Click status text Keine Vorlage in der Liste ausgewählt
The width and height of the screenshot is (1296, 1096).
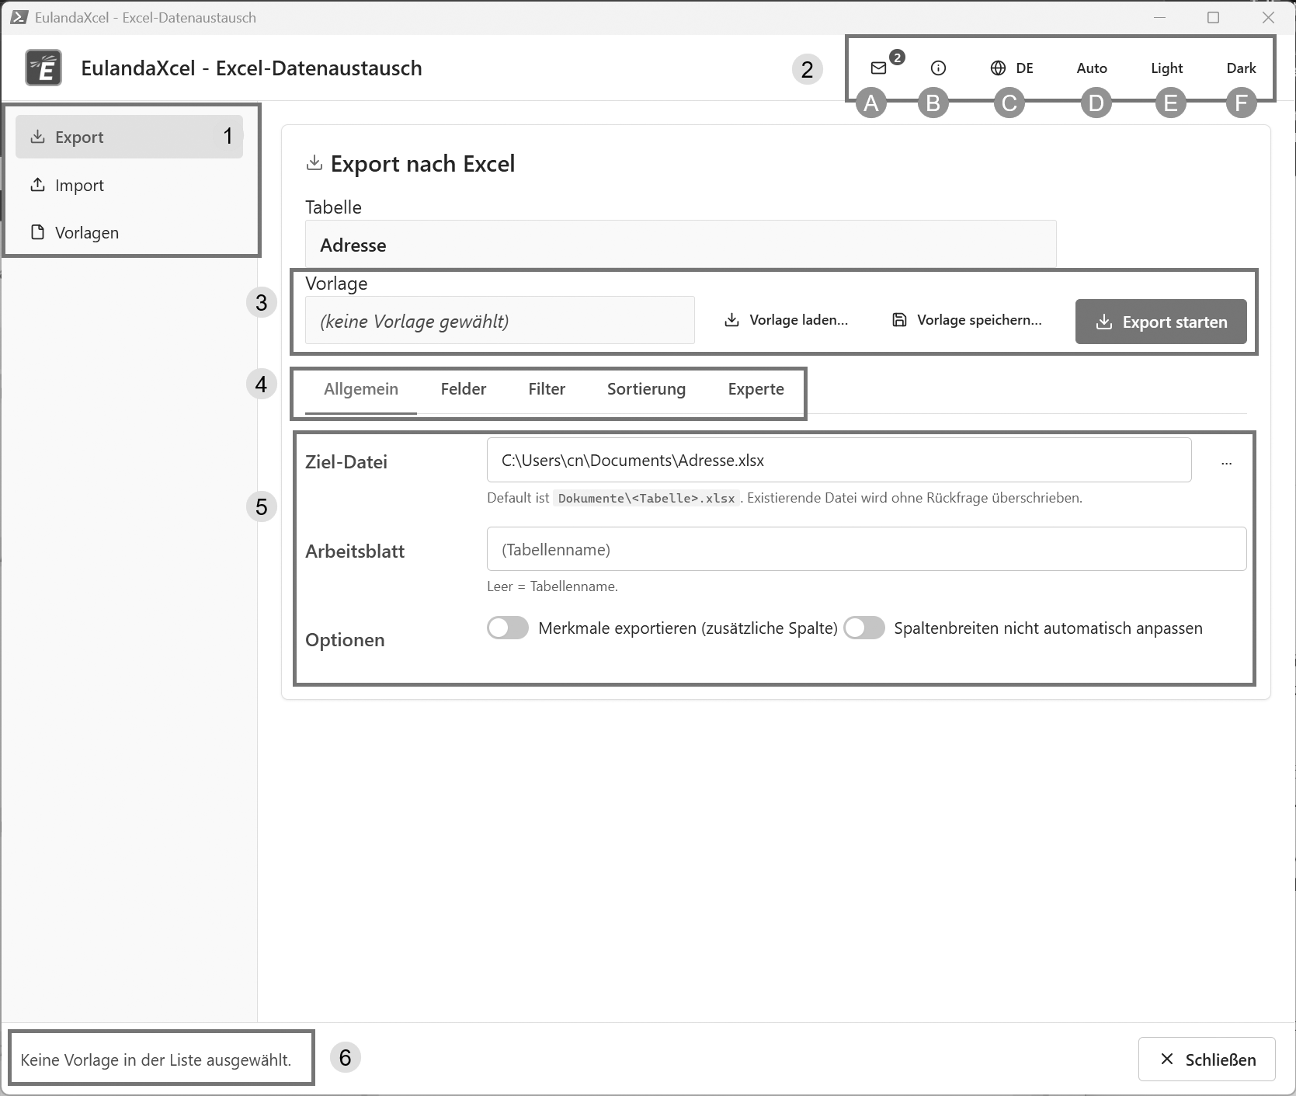click(156, 1059)
